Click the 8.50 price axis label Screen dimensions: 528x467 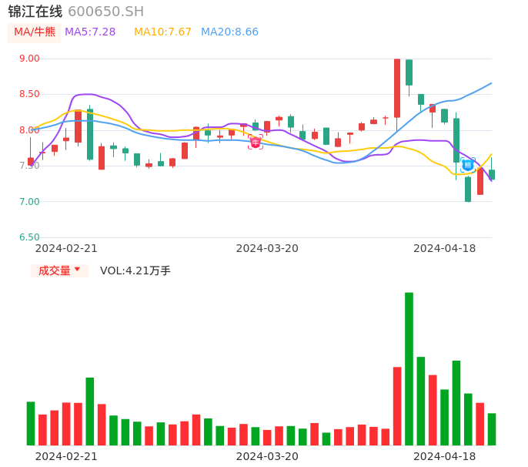tap(29, 94)
